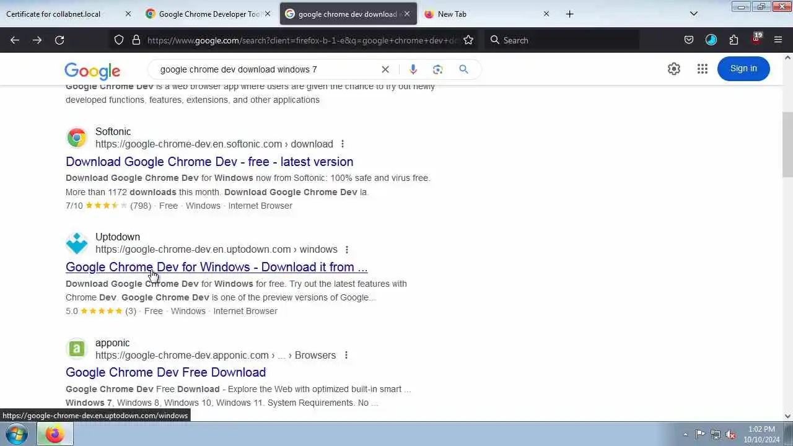List all tabs dropdown arrow

tap(694, 14)
